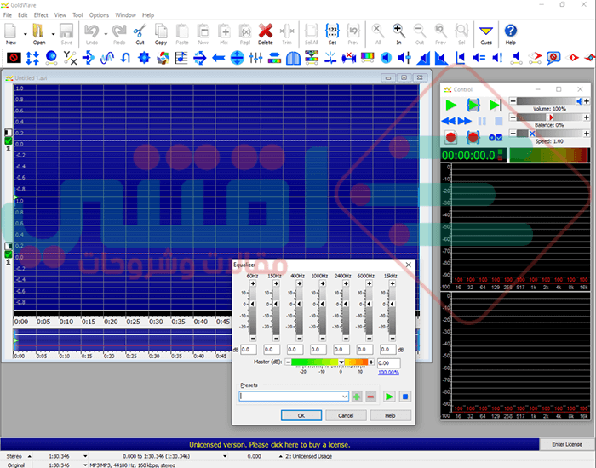Open the View menu
This screenshot has height=468, width=596.
tap(60, 15)
